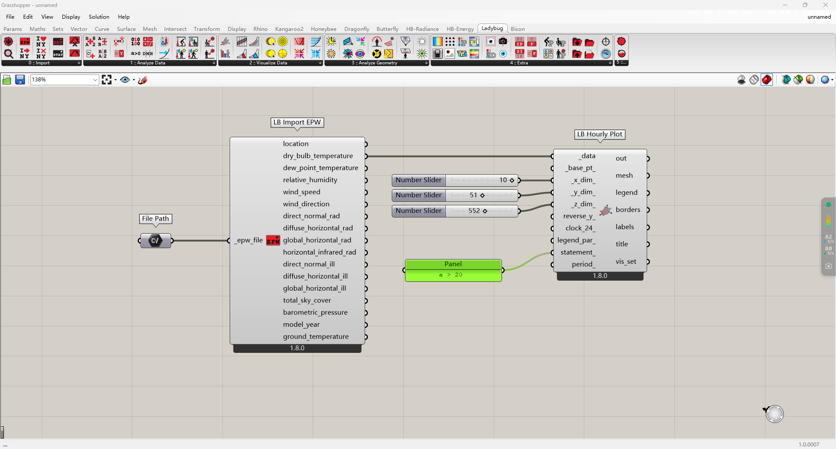This screenshot has width=836, height=449.
Task: Click the slider grip at value 552
Action: [485, 211]
